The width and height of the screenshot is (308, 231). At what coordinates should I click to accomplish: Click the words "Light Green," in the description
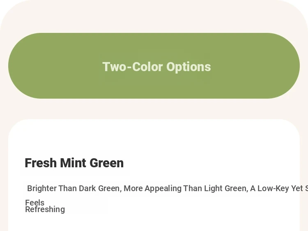click(x=226, y=188)
